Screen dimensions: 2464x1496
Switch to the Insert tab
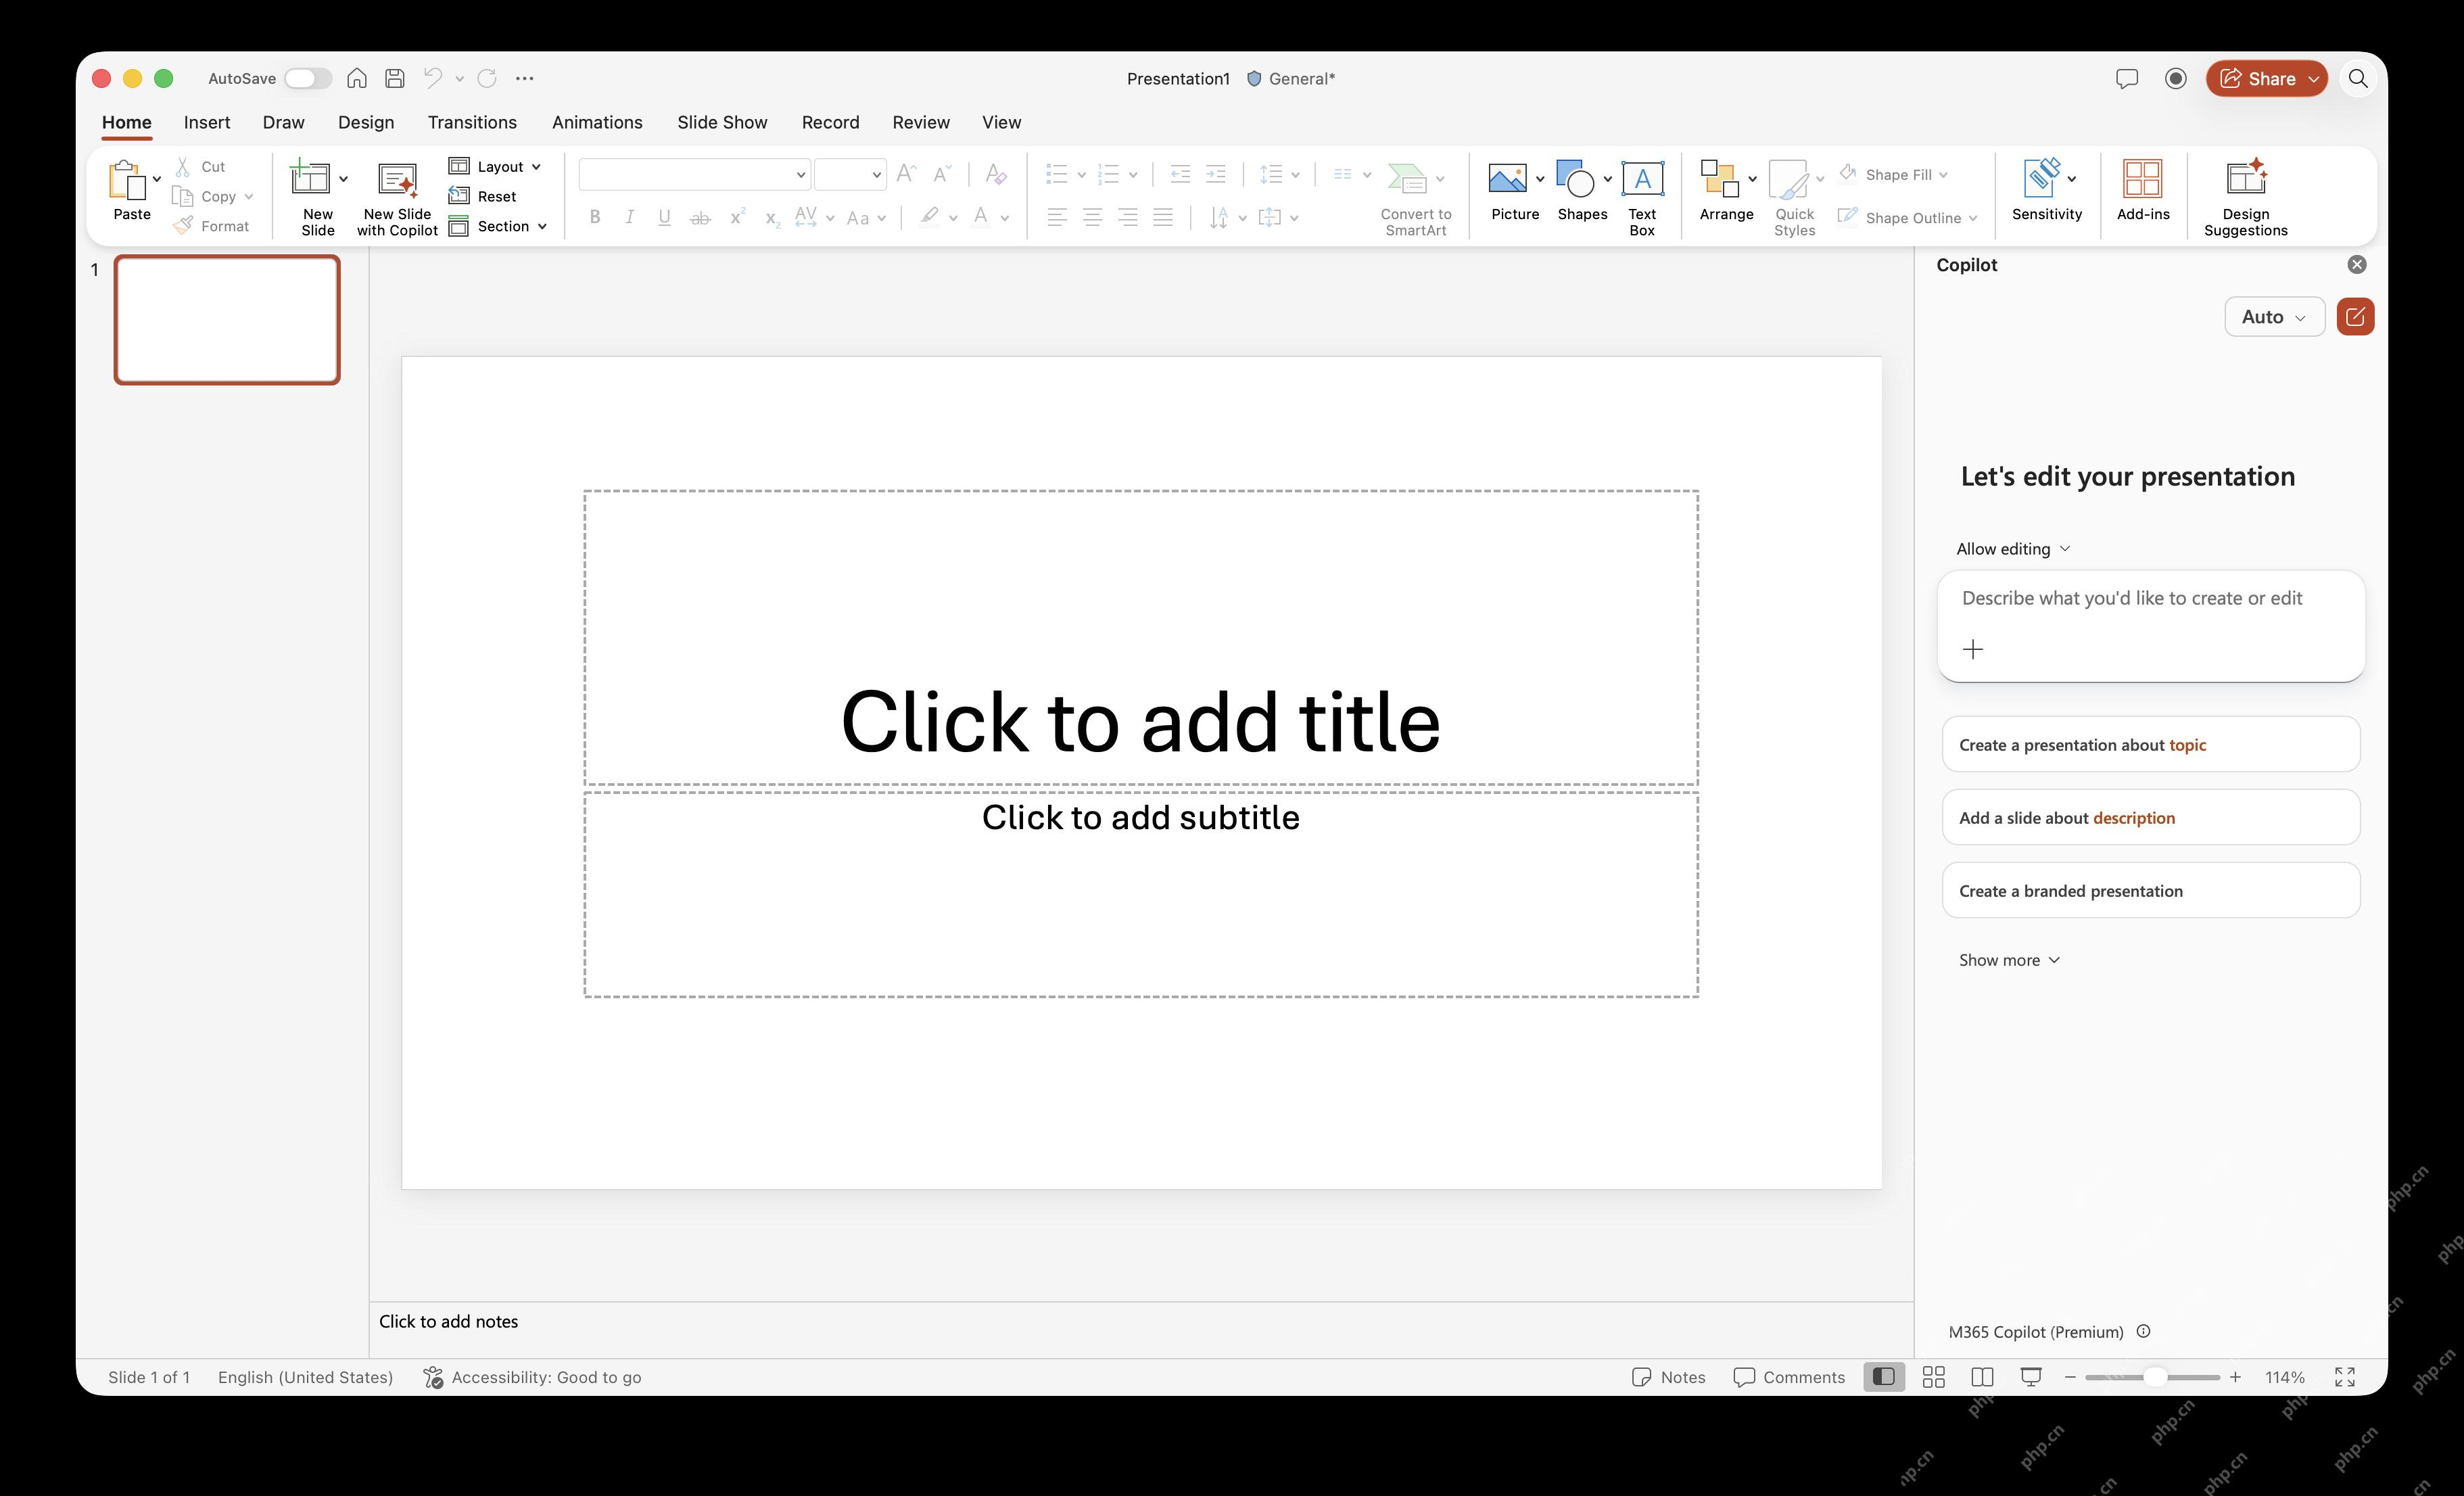207,122
